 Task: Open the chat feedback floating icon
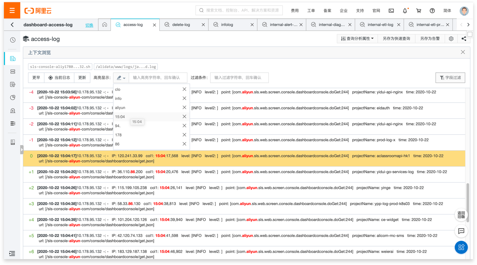click(x=461, y=231)
